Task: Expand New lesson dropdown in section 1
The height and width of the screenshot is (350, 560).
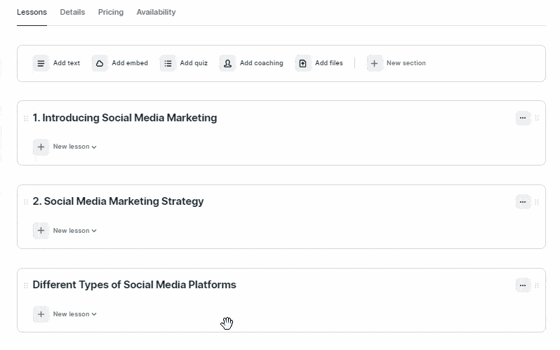Action: [x=74, y=147]
